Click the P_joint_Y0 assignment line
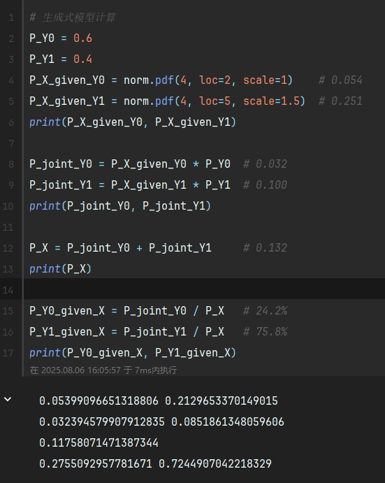385x483 pixels. 130,164
